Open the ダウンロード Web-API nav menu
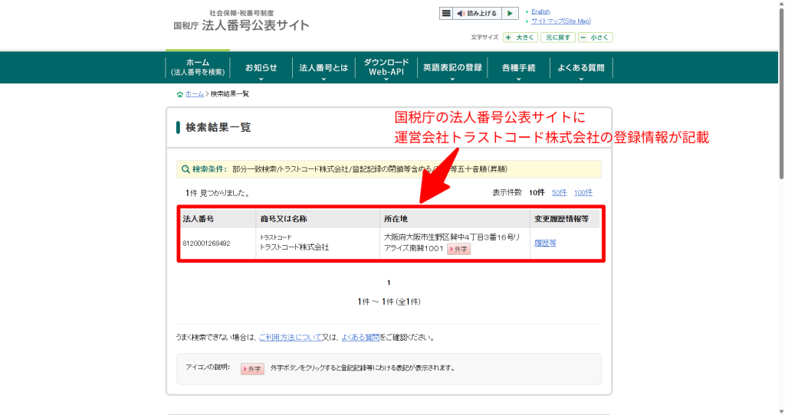 pyautogui.click(x=386, y=67)
